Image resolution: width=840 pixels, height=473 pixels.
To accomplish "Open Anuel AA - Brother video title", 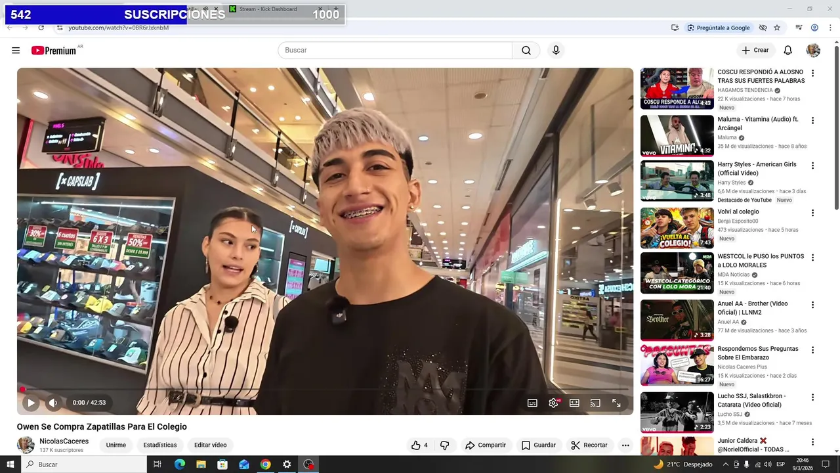I will pyautogui.click(x=752, y=308).
